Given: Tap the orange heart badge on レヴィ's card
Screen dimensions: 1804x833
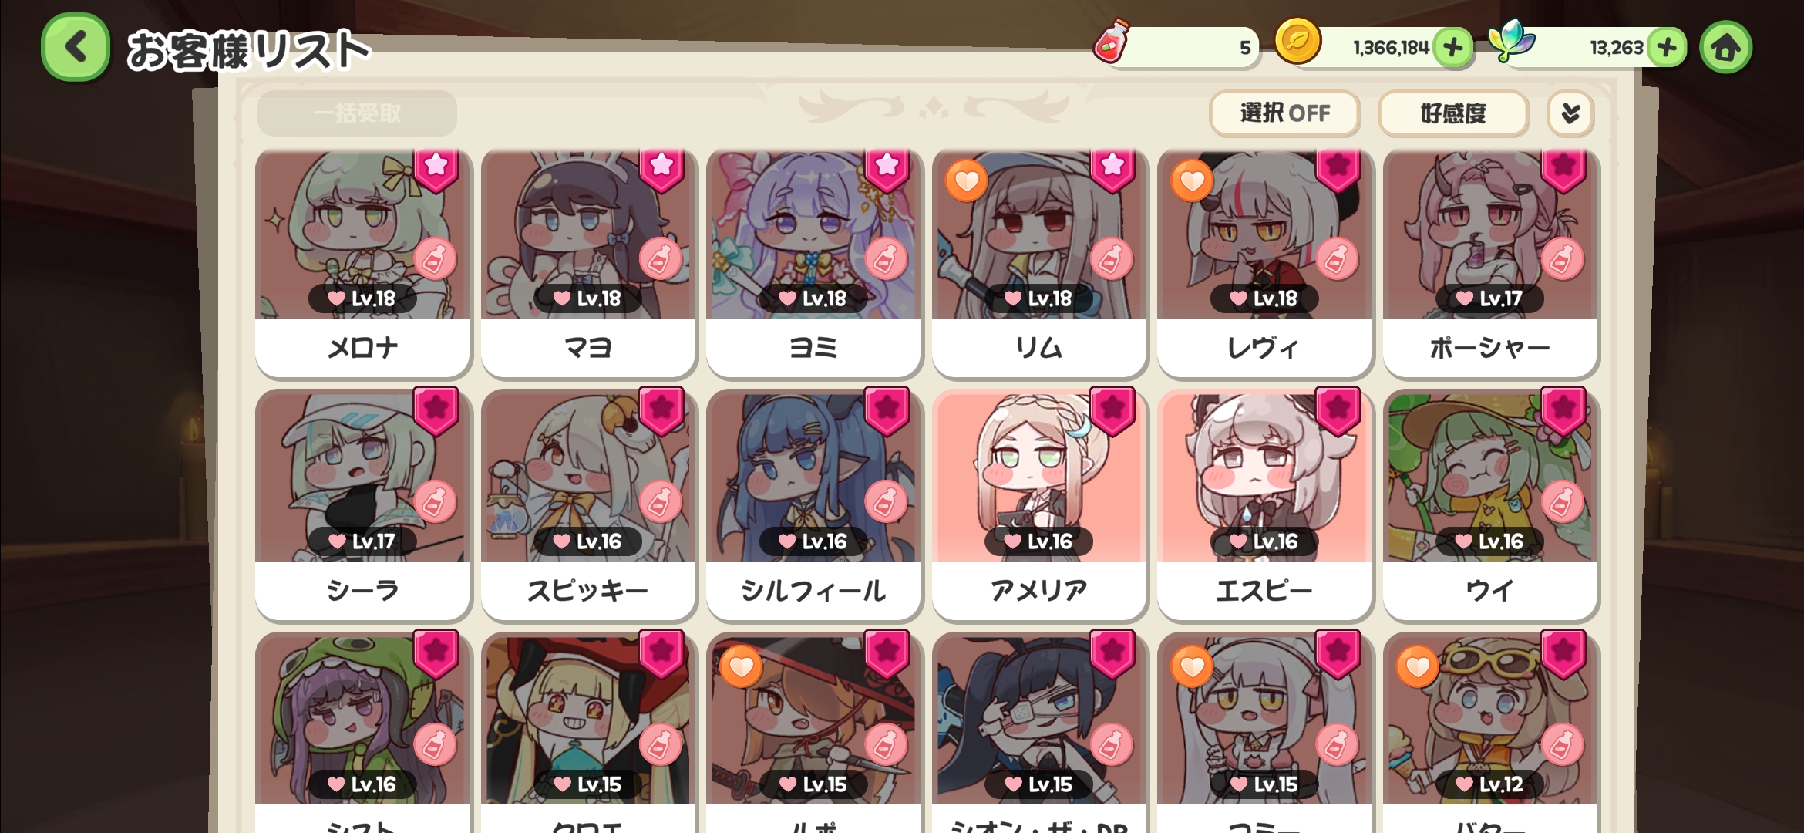Looking at the screenshot, I should click(1192, 181).
